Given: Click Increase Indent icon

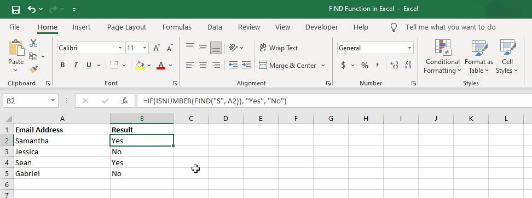Looking at the screenshot, I should 246,65.
